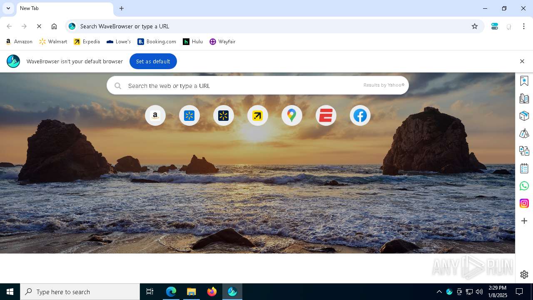Screen dimensions: 533x300
Task: Show hidden system tray icons
Action: pos(439,292)
